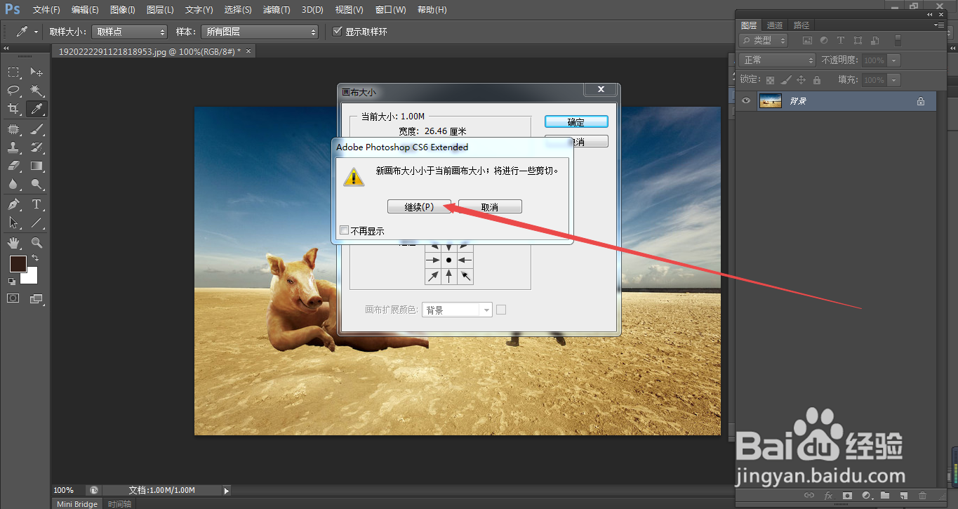This screenshot has height=509, width=958.
Task: Select the Healing Brush tool
Action: pyautogui.click(x=13, y=129)
